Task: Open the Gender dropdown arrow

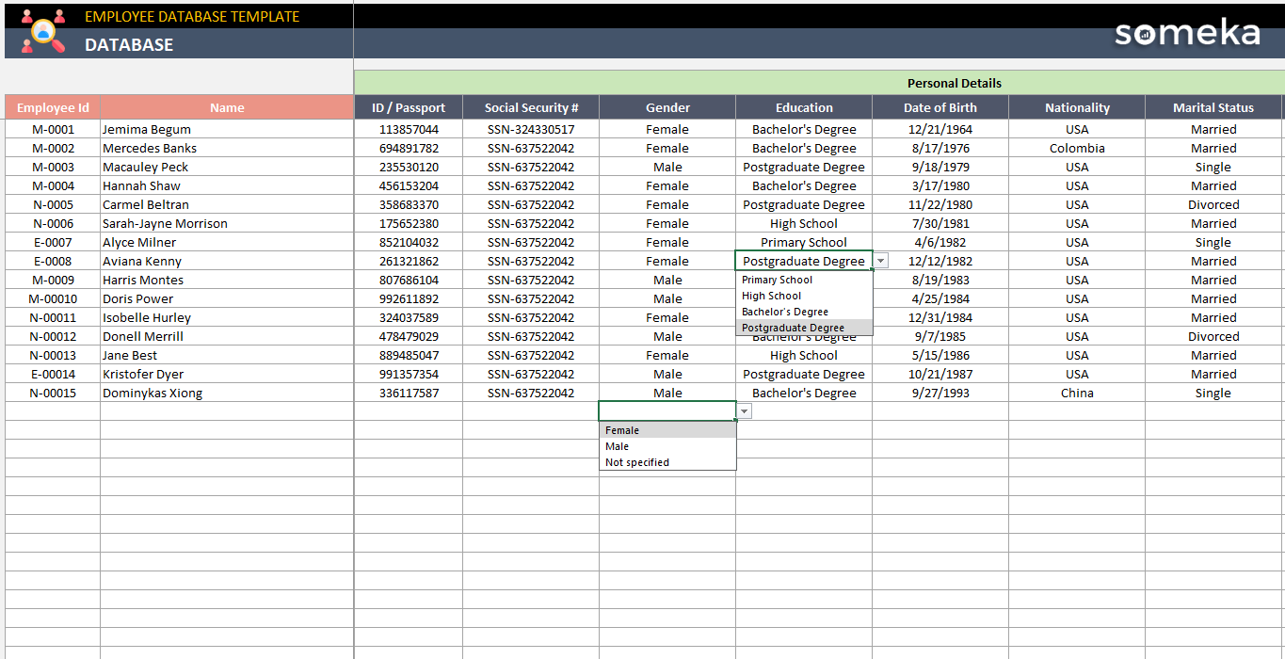Action: [744, 410]
